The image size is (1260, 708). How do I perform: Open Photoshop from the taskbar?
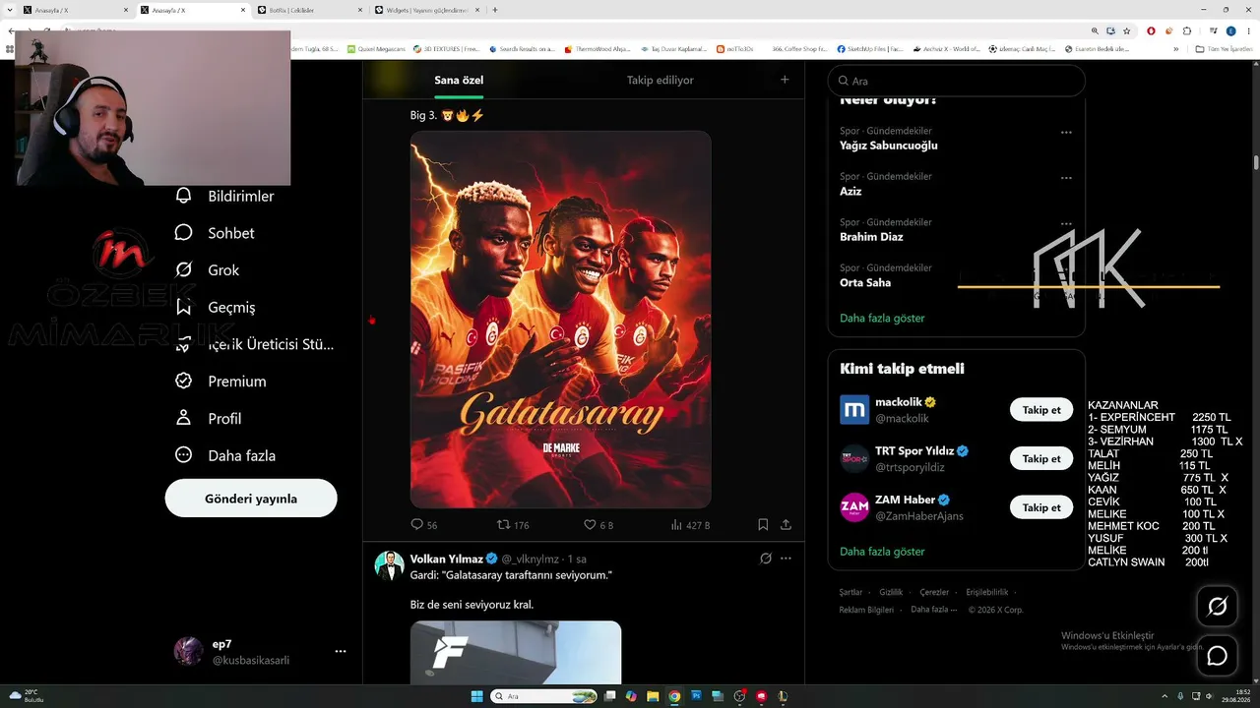(x=696, y=696)
